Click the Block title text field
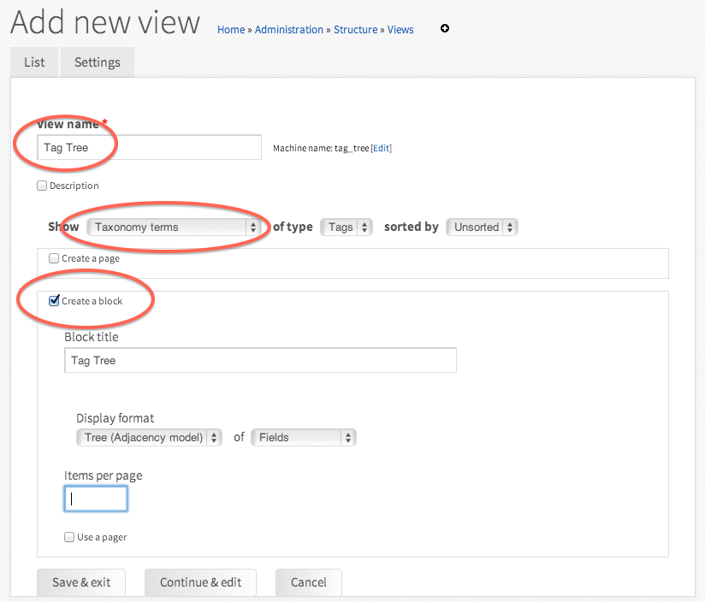The image size is (705, 602). point(260,360)
